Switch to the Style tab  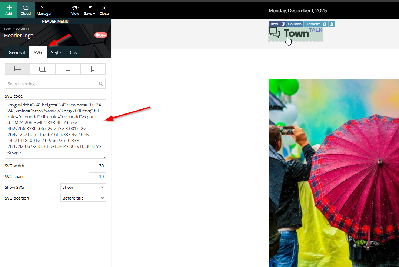coord(56,53)
